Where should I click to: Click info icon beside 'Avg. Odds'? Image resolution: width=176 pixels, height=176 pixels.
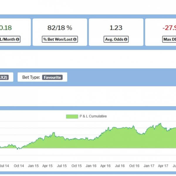tap(126, 39)
